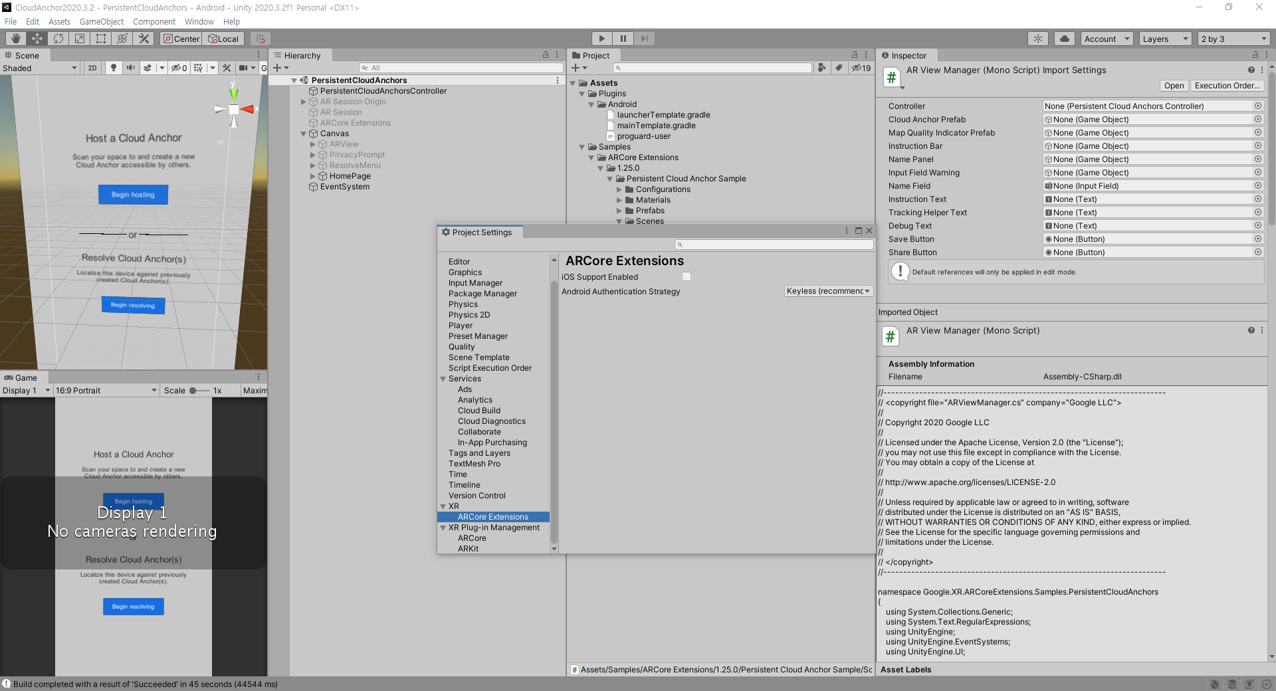The image size is (1276, 691).
Task: Enable the iOS Support Enabled checkbox
Action: [x=687, y=276]
